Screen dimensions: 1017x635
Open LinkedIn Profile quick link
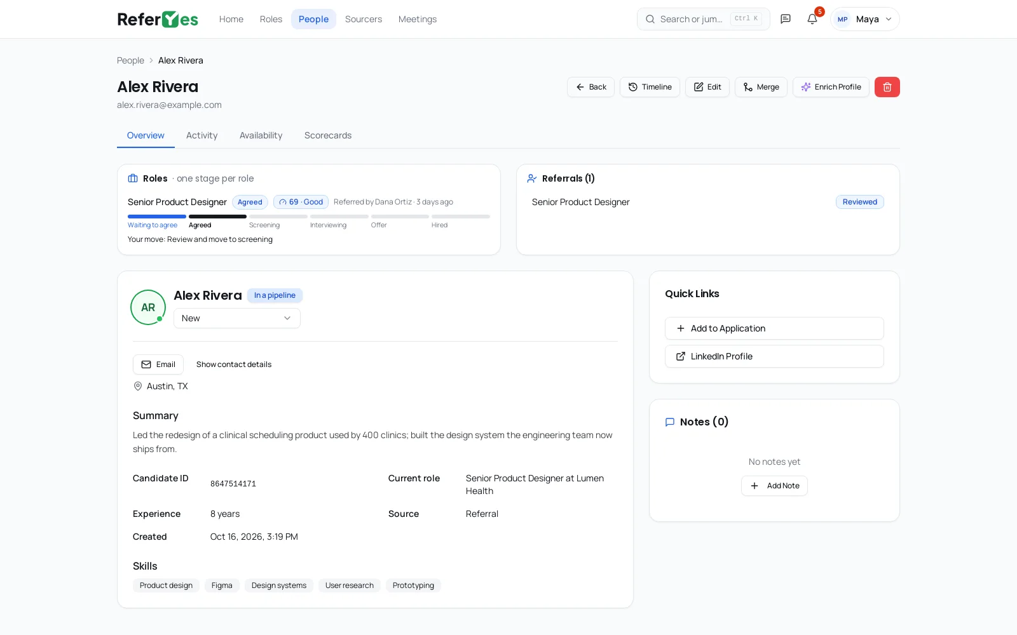[774, 356]
